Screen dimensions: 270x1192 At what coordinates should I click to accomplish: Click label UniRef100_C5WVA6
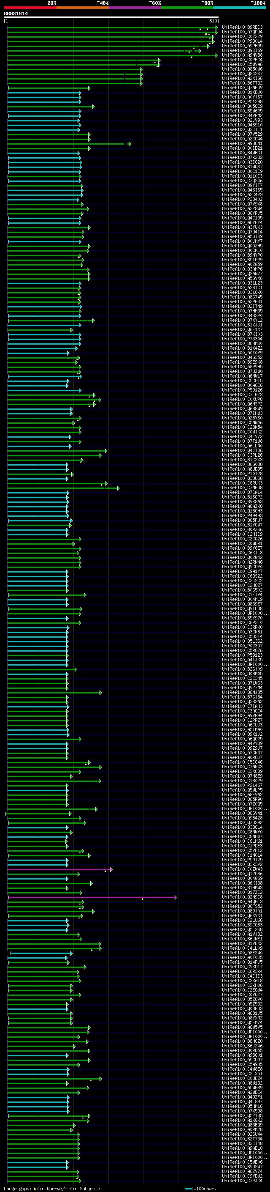click(x=242, y=64)
